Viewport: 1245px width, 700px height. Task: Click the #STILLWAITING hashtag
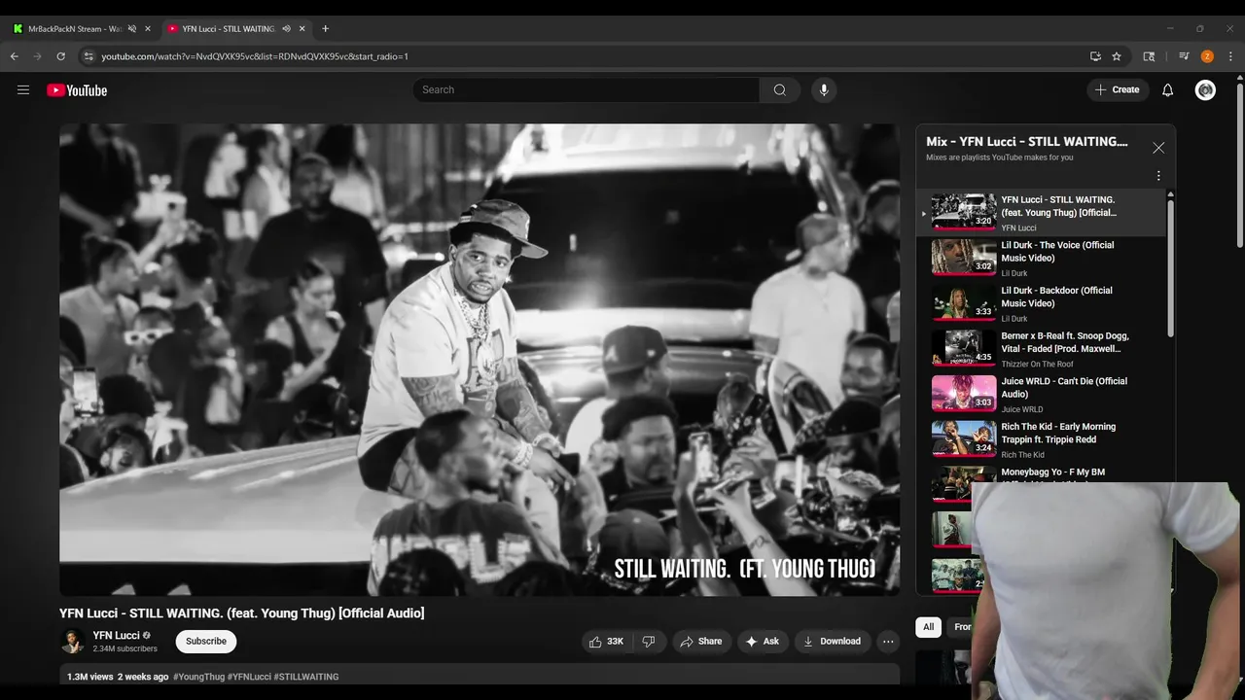(306, 677)
